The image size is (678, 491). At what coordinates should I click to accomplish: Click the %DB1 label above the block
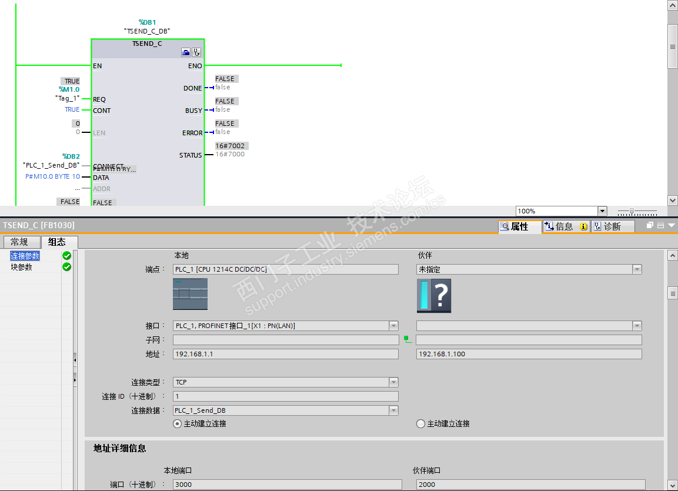pyautogui.click(x=147, y=22)
